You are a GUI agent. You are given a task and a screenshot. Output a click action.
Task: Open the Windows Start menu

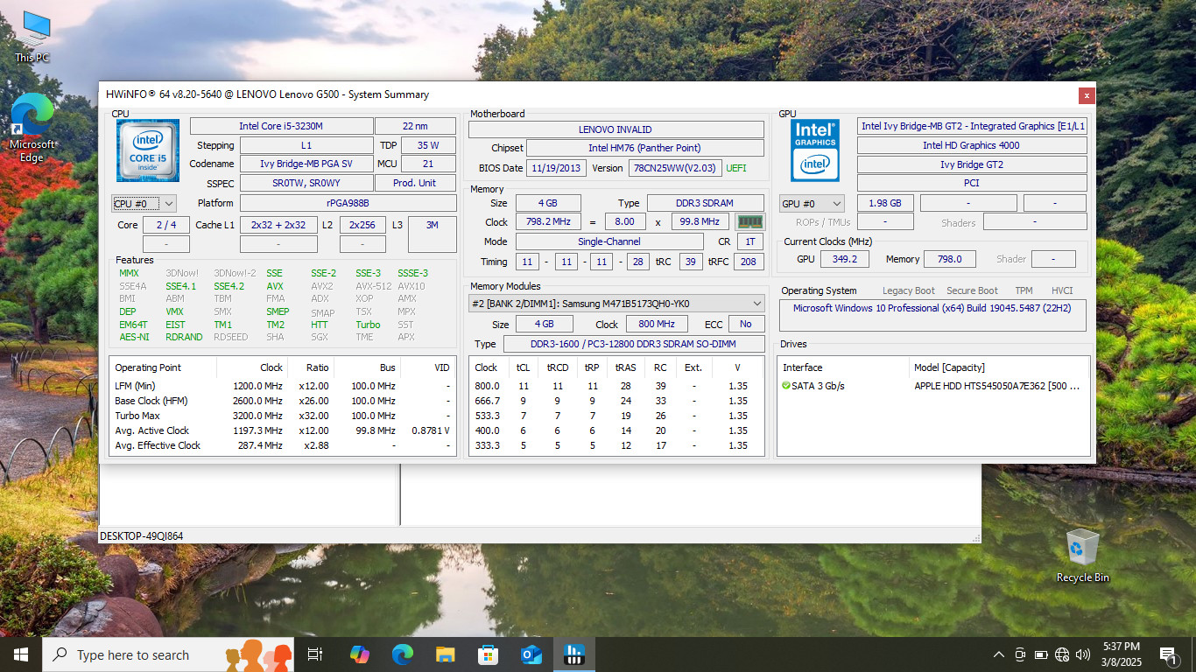tap(21, 654)
